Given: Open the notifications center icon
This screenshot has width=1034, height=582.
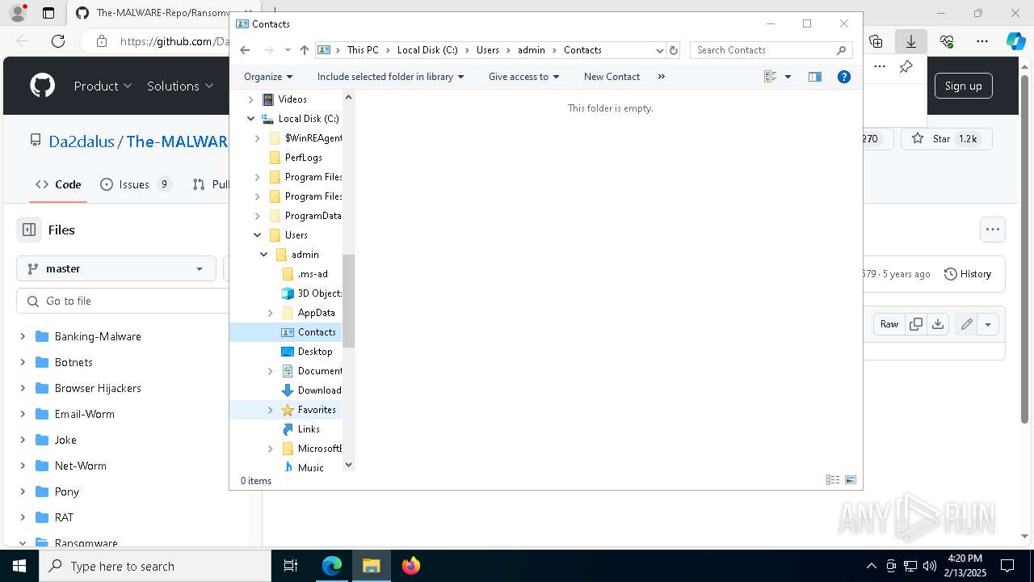Looking at the screenshot, I should coord(1007,566).
